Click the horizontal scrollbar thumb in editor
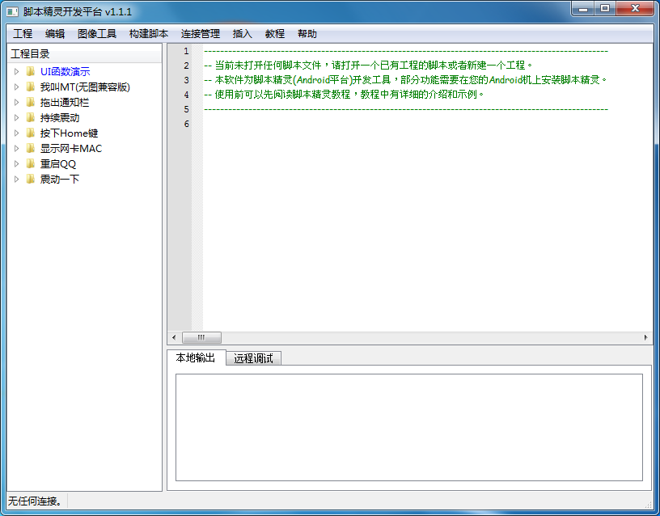Viewport: 660px width, 516px height. tap(201, 337)
